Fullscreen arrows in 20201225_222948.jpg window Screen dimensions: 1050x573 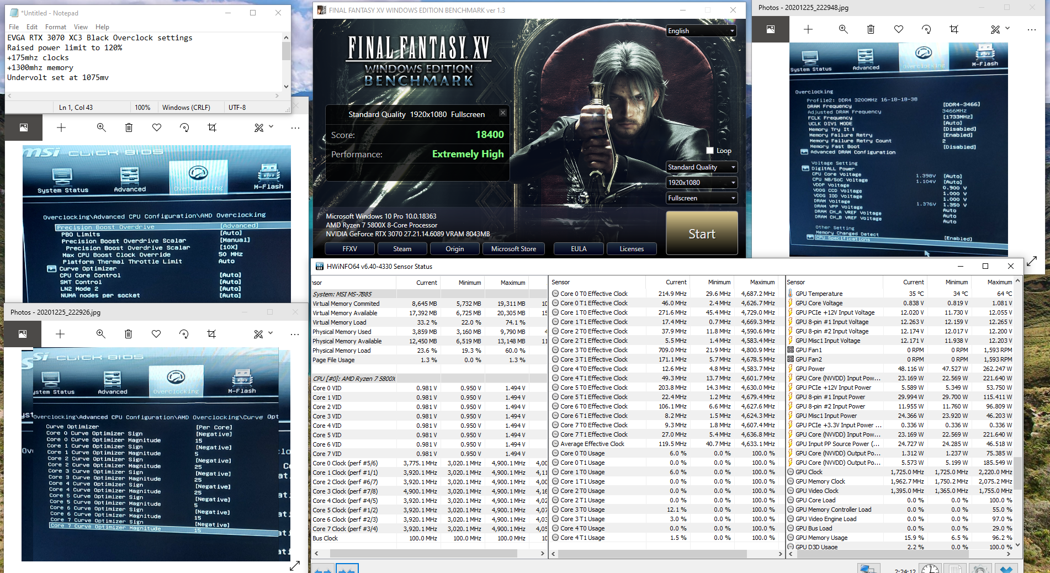[x=1032, y=261]
